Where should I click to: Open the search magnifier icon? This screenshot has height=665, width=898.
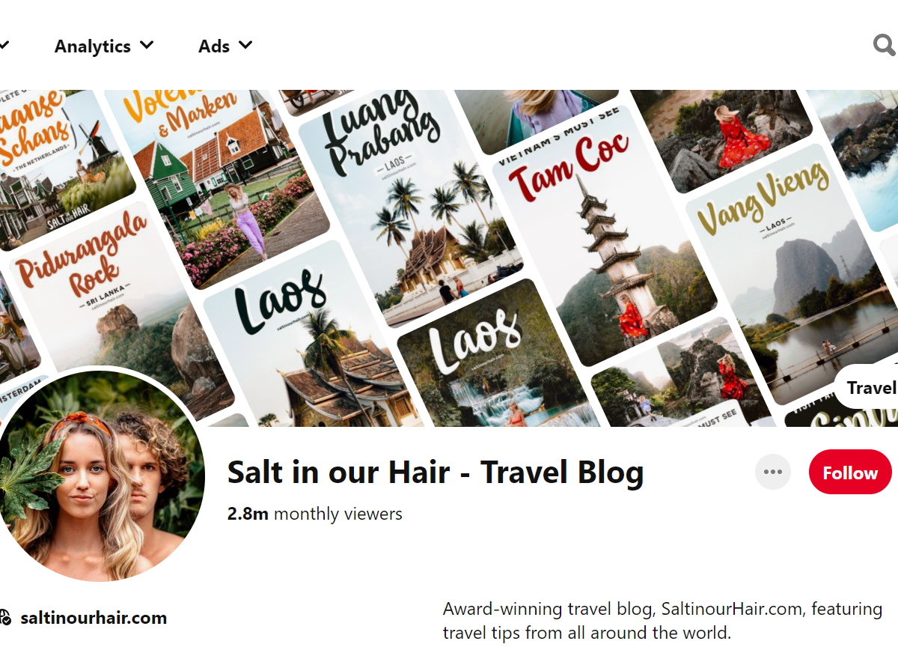click(x=885, y=46)
